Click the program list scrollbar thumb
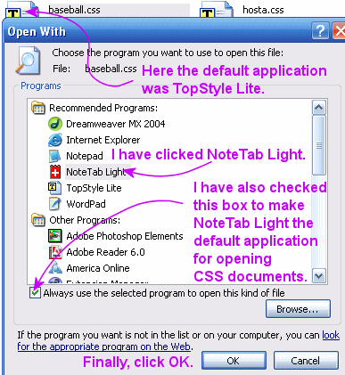The width and height of the screenshot is (345, 375). click(319, 145)
